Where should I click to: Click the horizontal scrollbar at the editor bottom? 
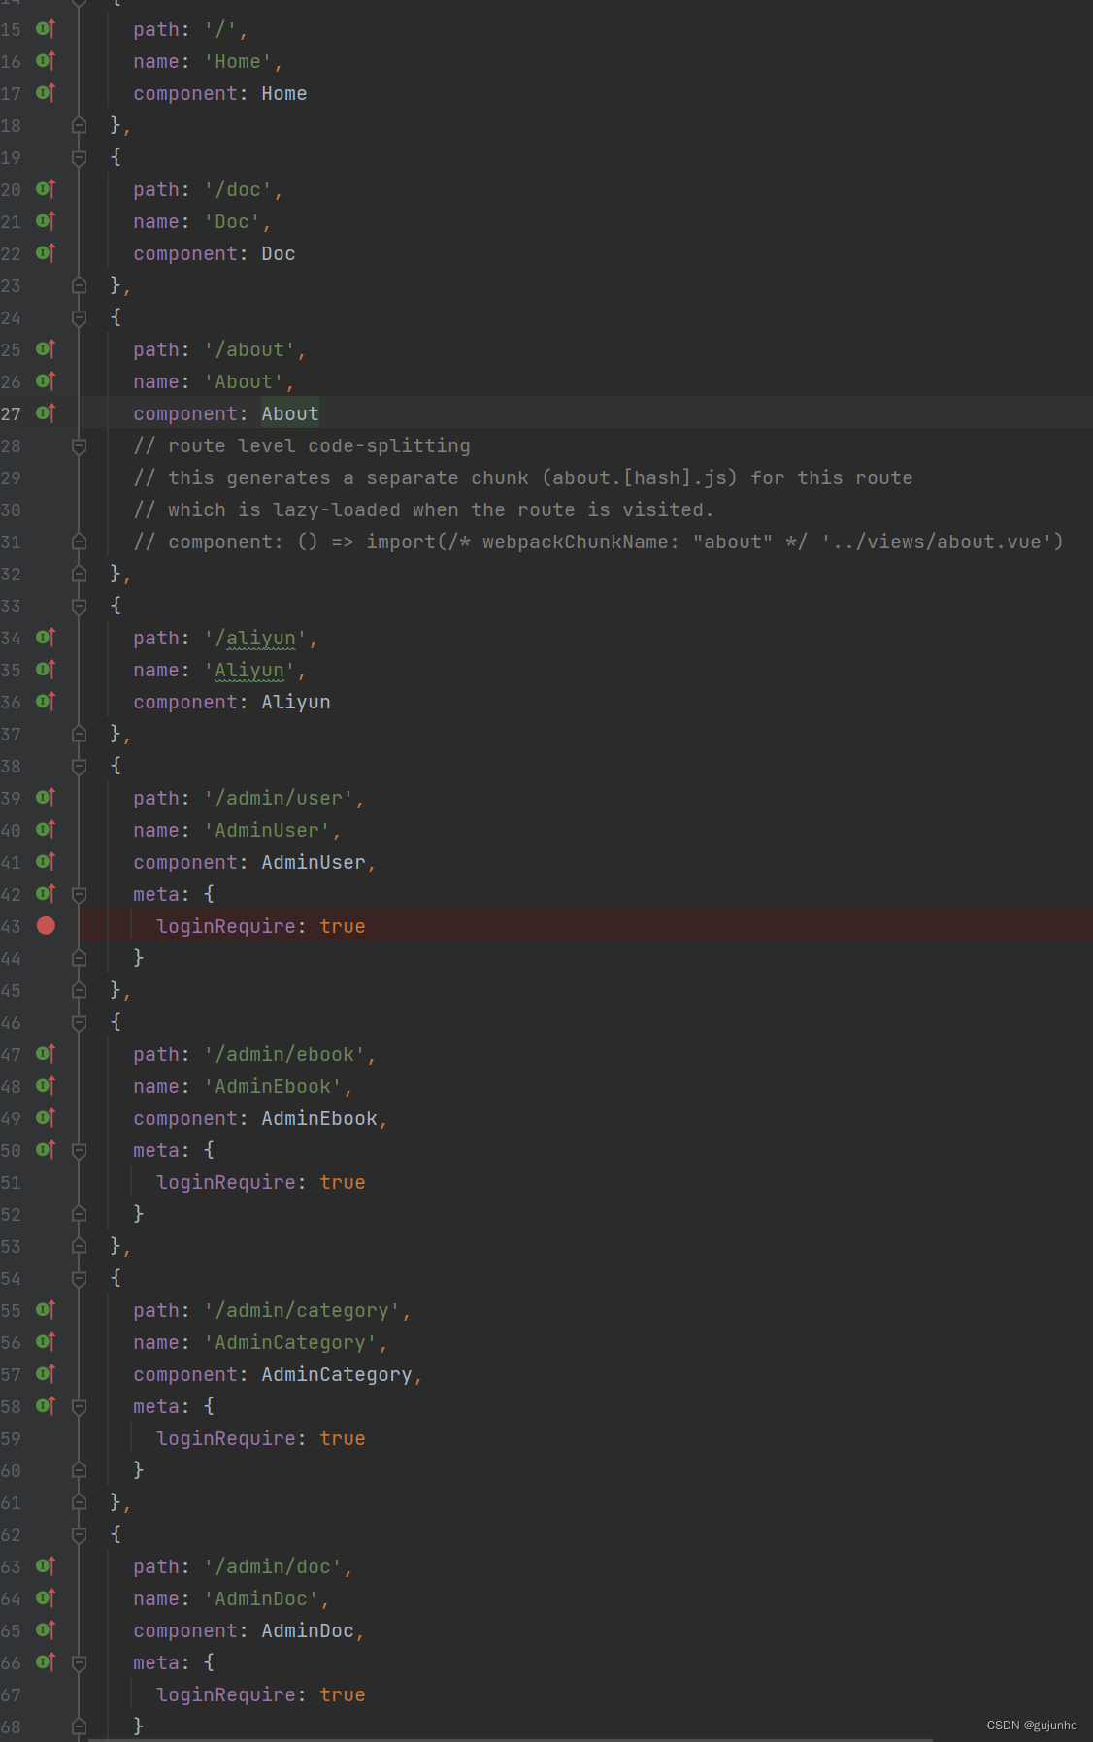coord(511,1739)
